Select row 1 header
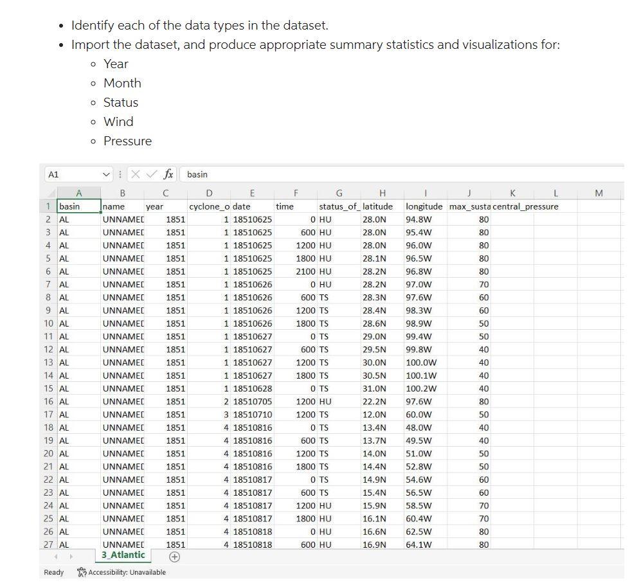 [x=48, y=206]
